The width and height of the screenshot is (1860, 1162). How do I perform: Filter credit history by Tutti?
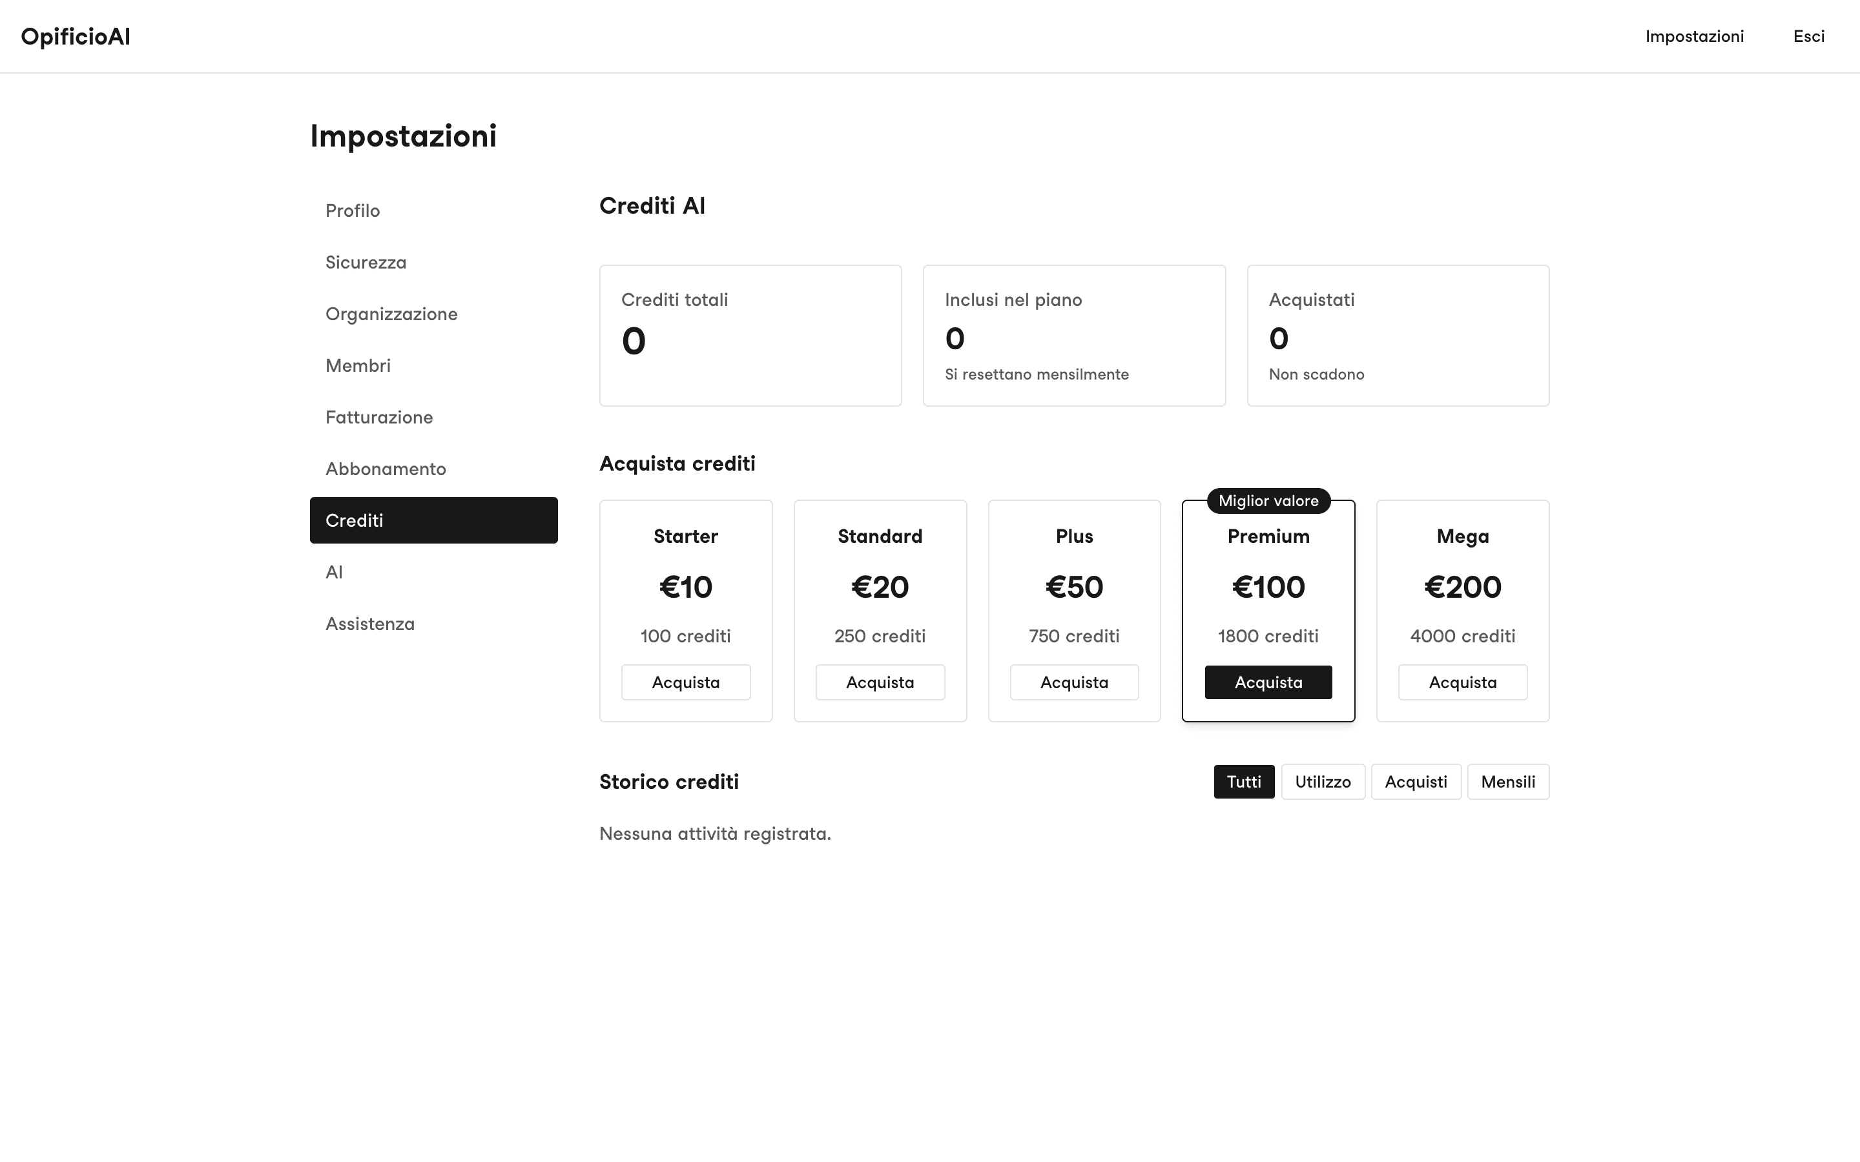pos(1245,782)
